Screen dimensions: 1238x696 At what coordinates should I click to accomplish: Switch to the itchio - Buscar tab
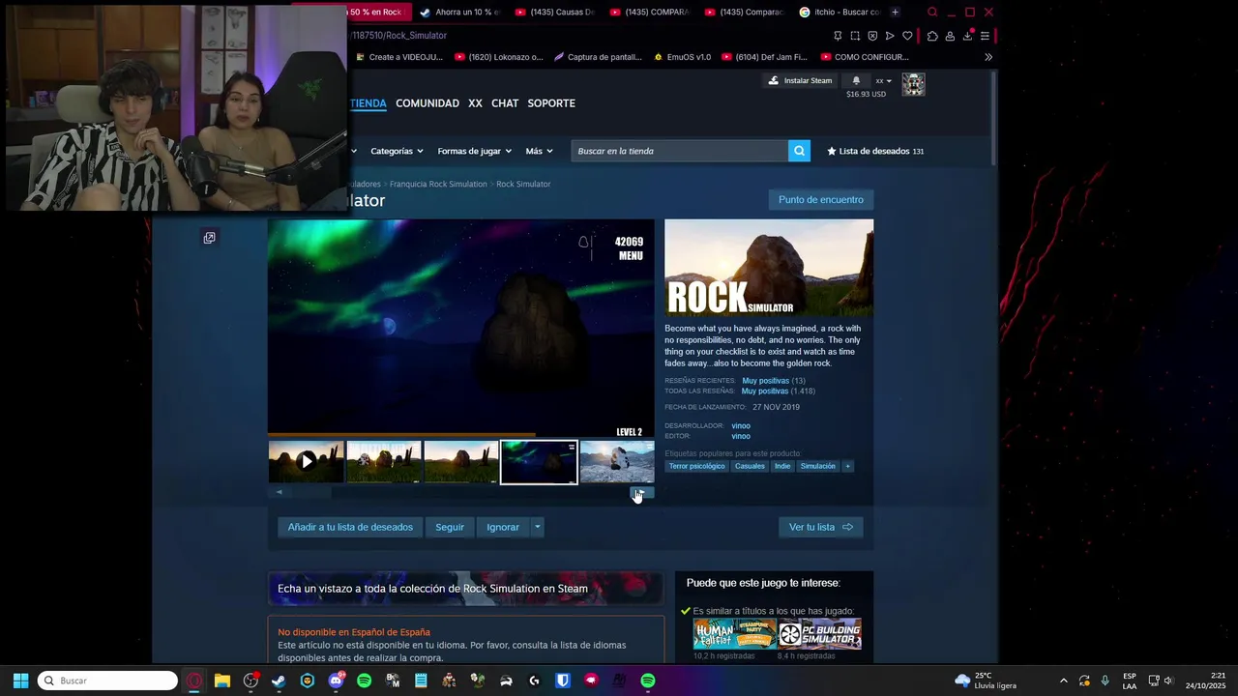pyautogui.click(x=839, y=13)
